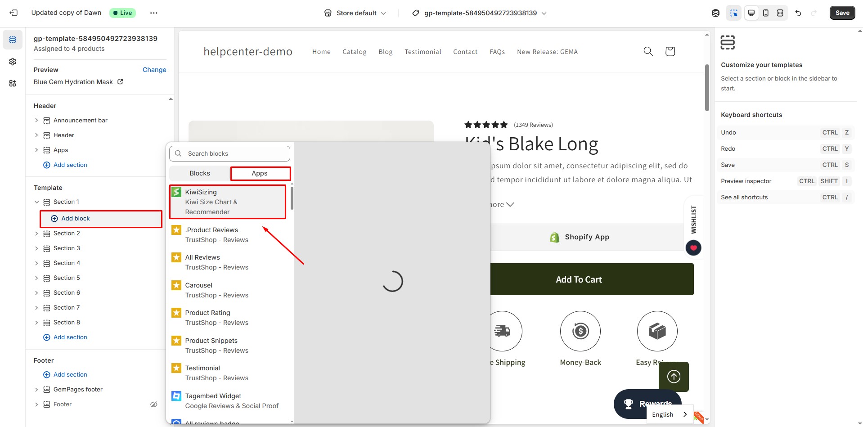Image resolution: width=863 pixels, height=427 pixels.
Task: Toggle the preview inspector icon
Action: point(733,13)
